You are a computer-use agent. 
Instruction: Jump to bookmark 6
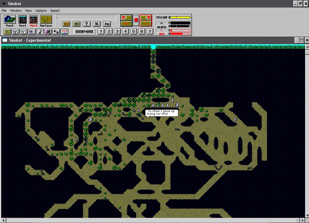(142, 31)
